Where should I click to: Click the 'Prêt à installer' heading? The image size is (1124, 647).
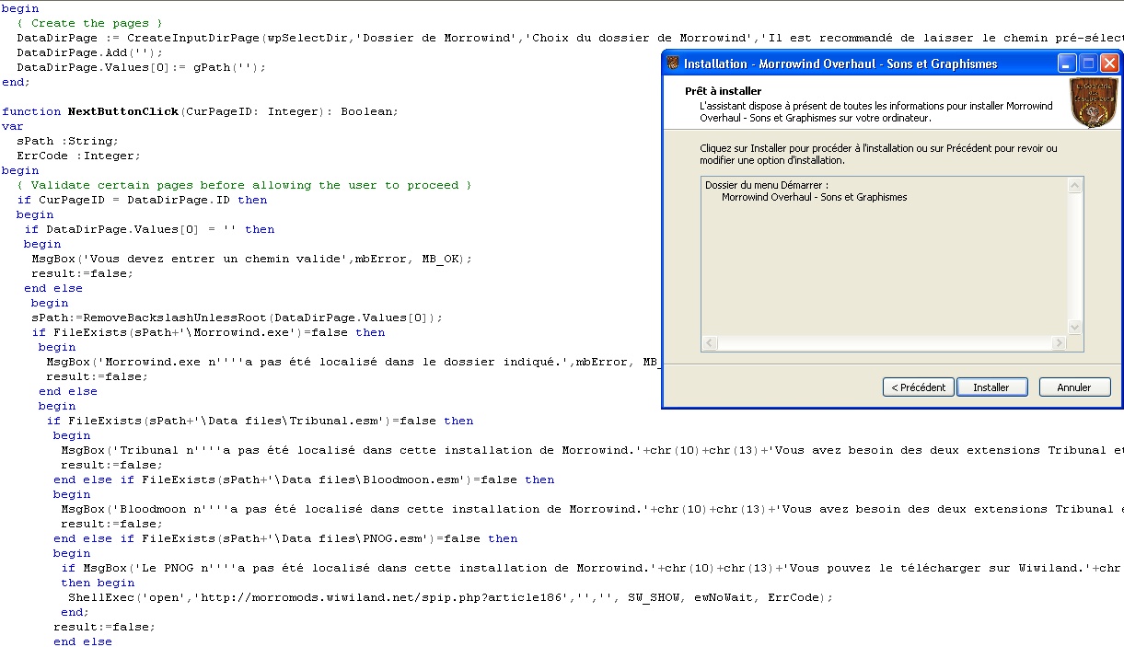pos(723,91)
